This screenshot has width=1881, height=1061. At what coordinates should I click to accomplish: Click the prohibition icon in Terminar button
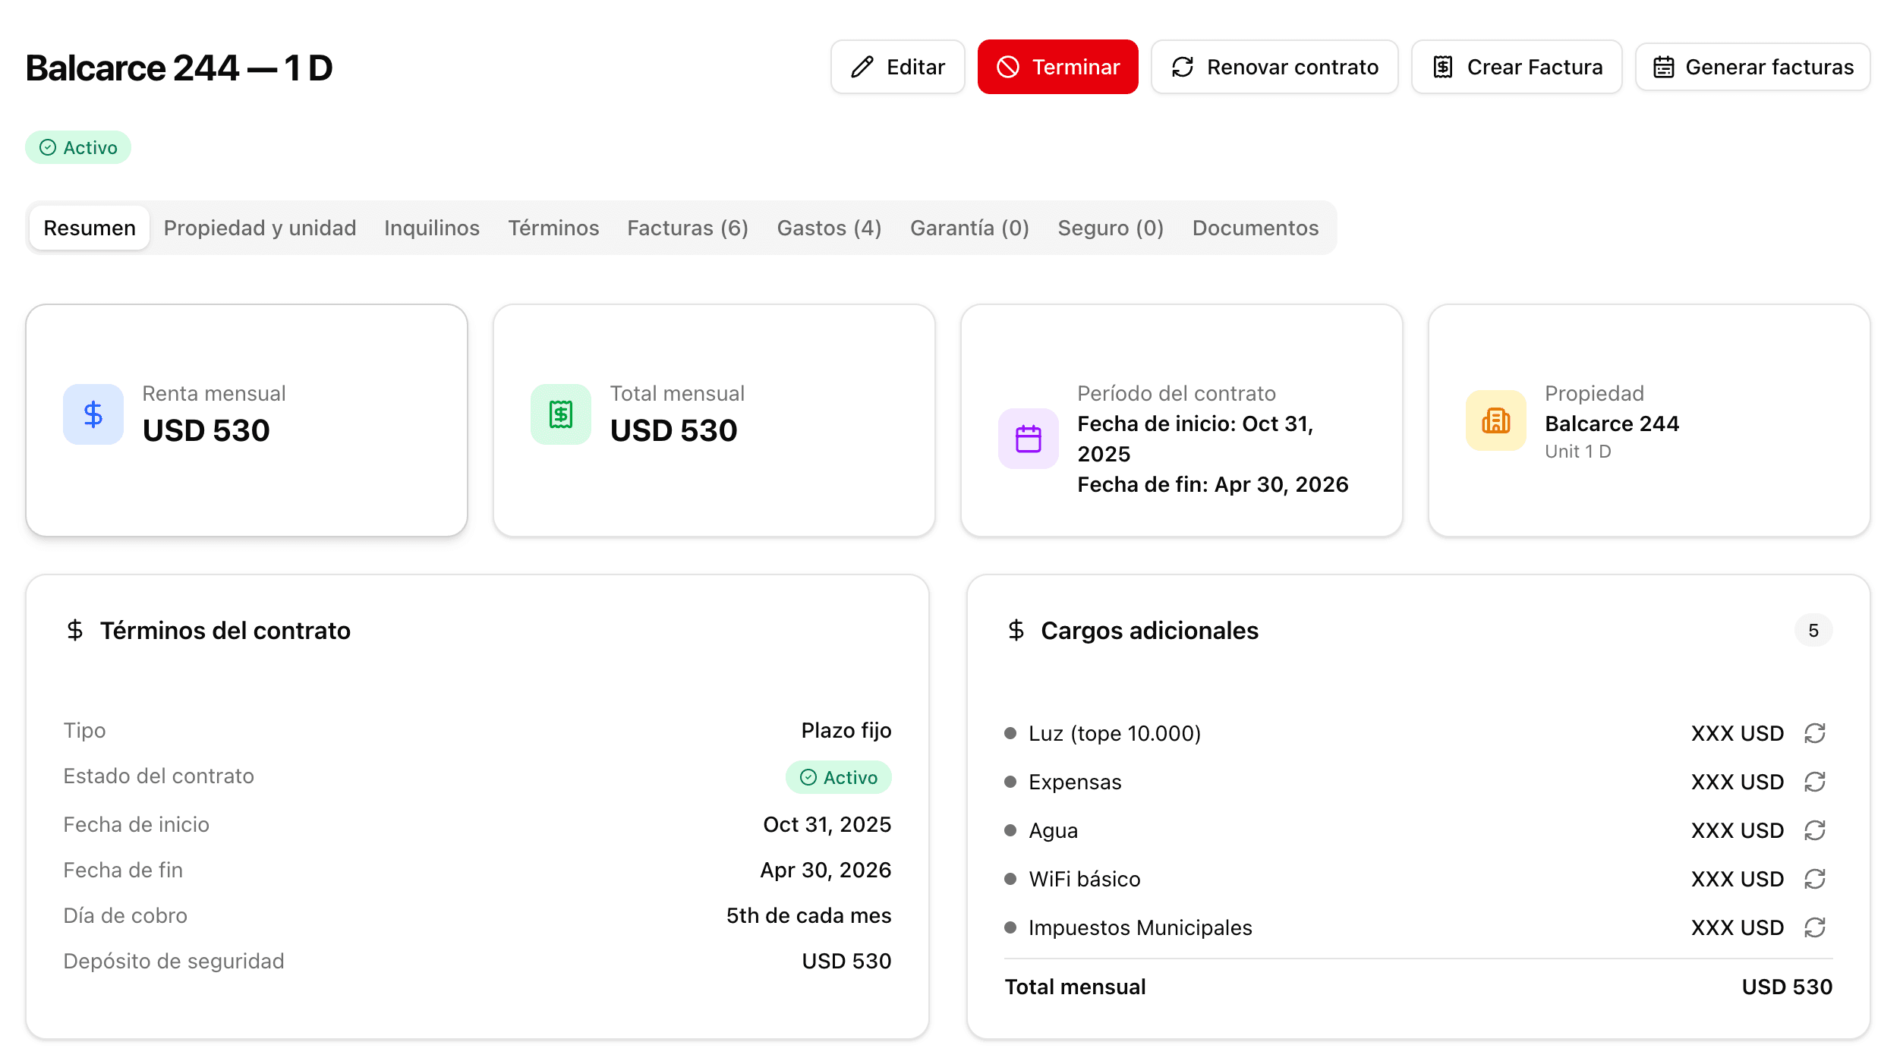point(1007,67)
